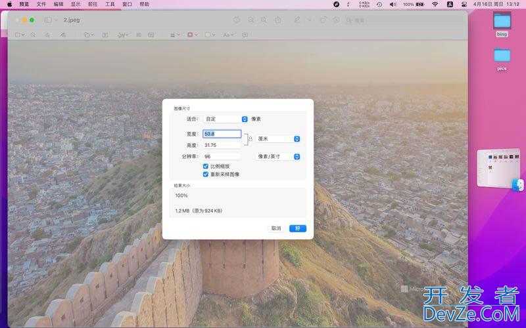Click the screenshot thumbnail preview on desktop
Viewport: 526px width, 328px height.
click(x=498, y=169)
